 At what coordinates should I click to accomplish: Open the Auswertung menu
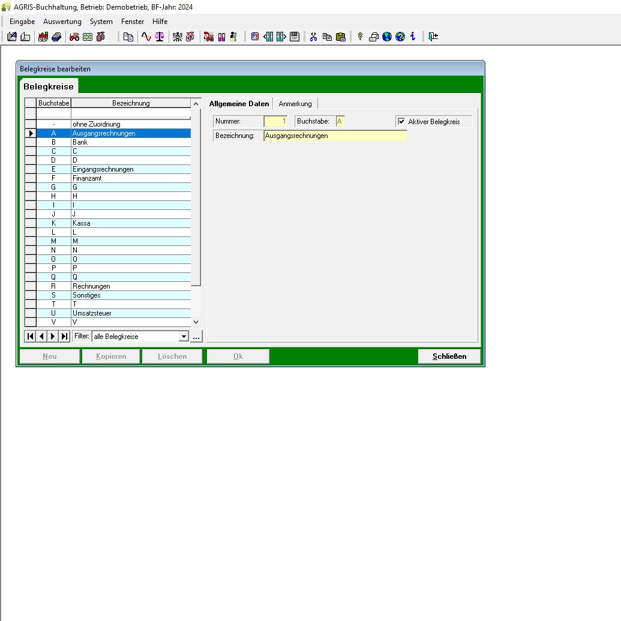coord(62,22)
